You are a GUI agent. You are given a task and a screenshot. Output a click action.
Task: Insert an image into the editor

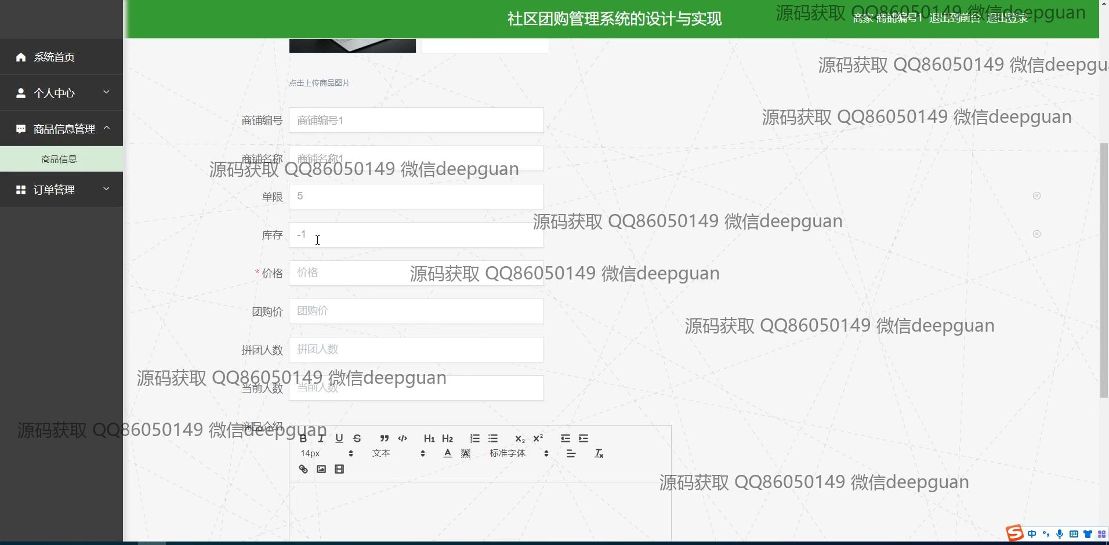point(321,469)
